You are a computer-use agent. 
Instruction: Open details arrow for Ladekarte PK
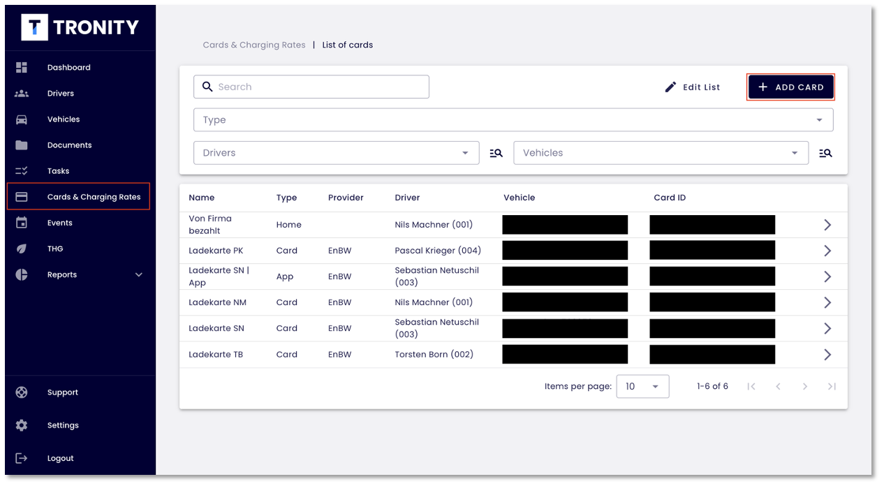click(827, 251)
